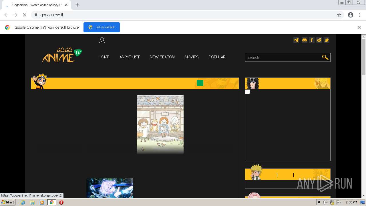
Task: Open NEW SEASON menu
Action: (x=162, y=57)
